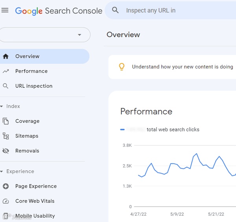The width and height of the screenshot is (236, 222).
Task: Click the Coverage pages icon
Action: click(x=6, y=121)
